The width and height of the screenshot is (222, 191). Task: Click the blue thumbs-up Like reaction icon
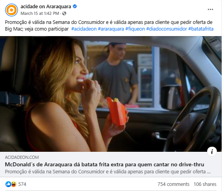(8, 184)
